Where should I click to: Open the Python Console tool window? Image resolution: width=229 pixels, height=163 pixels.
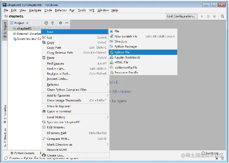[x=23, y=153]
